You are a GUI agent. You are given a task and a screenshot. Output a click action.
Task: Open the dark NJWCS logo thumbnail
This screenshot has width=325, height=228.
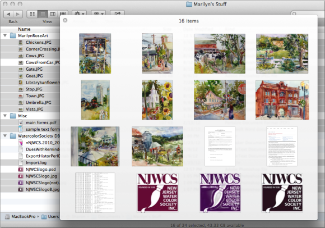point(282,193)
